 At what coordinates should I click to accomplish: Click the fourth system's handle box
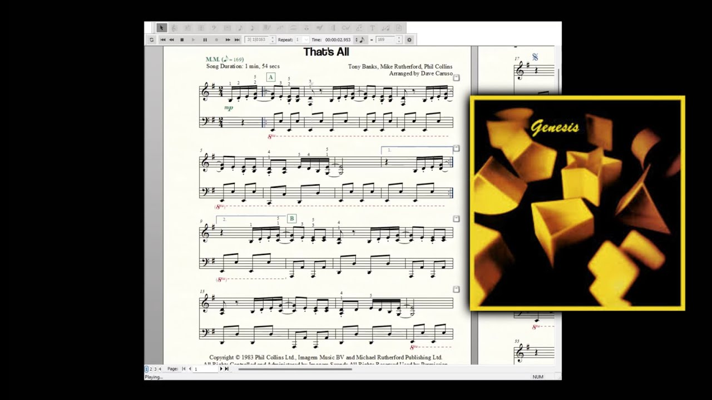456,289
